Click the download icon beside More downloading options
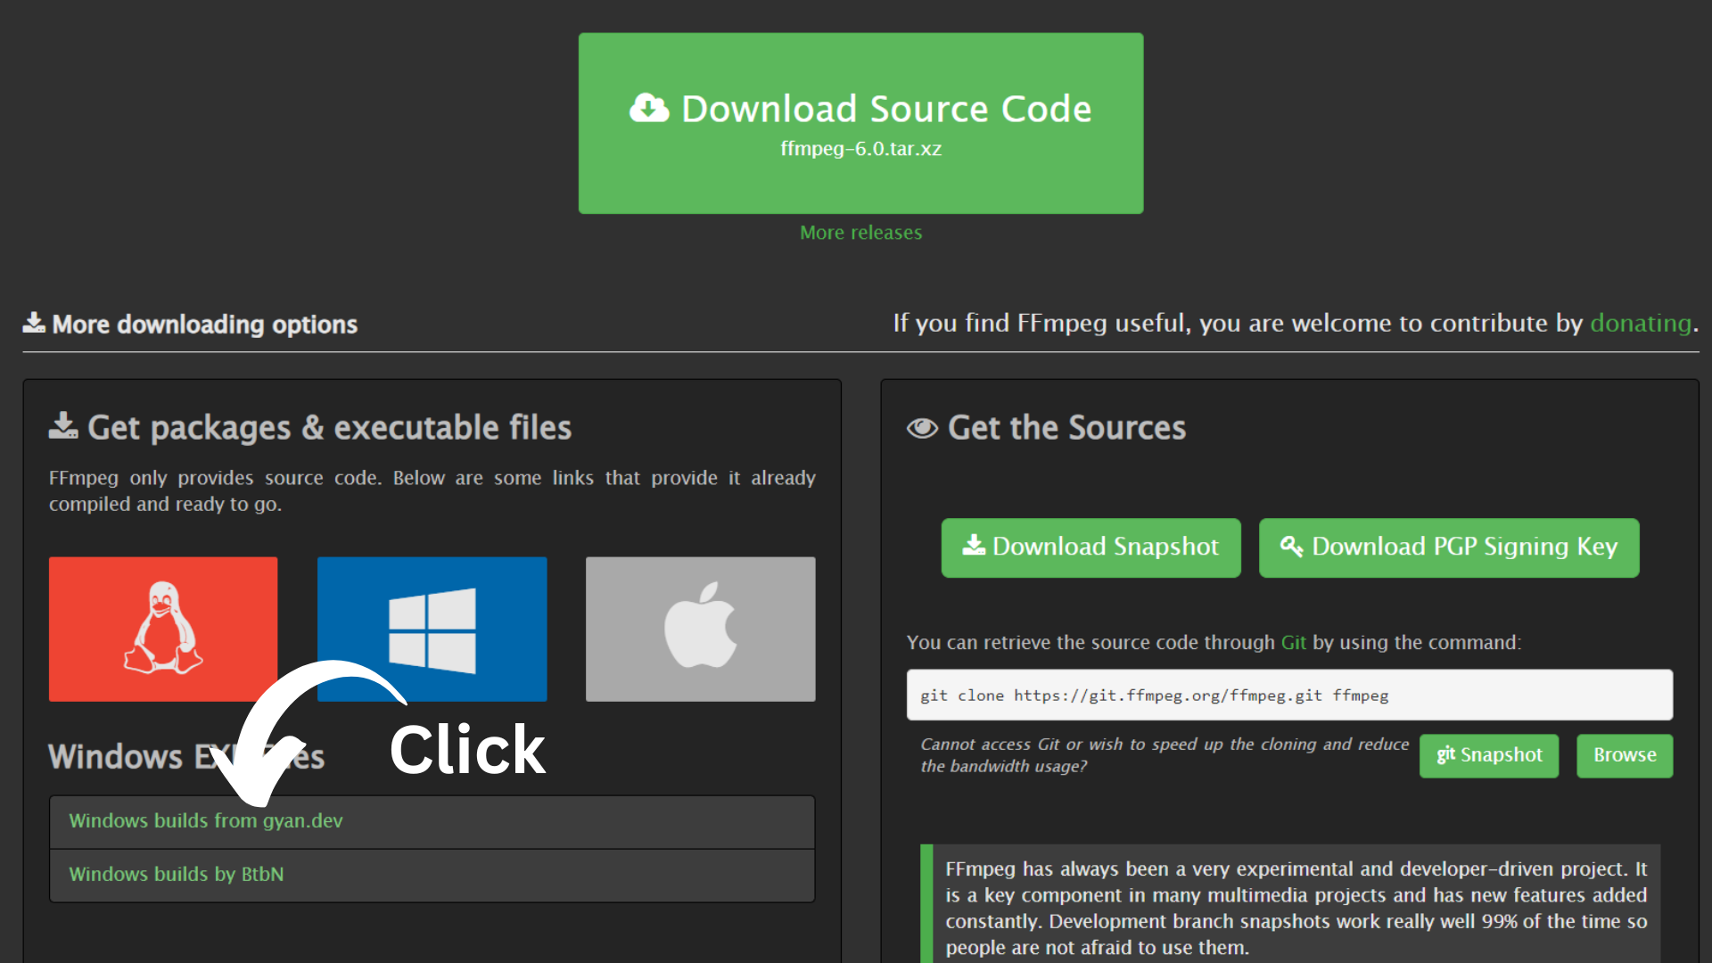This screenshot has height=963, width=1712. [x=34, y=323]
